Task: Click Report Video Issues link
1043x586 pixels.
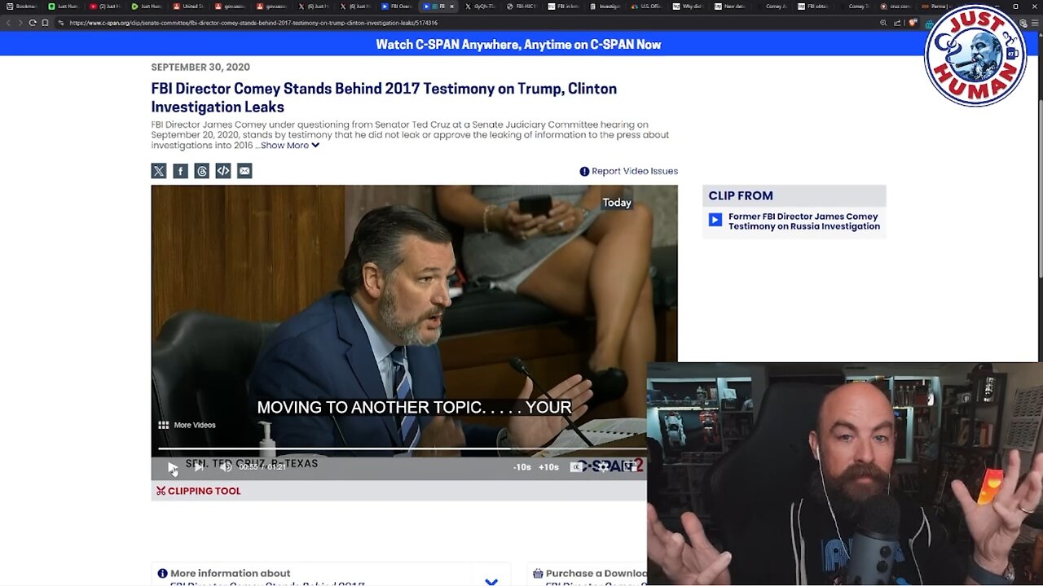Action: 629,171
